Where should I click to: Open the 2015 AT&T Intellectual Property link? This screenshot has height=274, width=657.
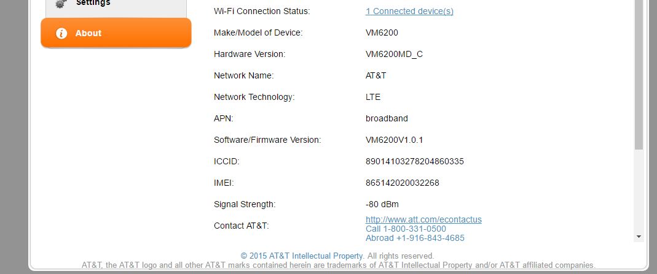coord(302,256)
